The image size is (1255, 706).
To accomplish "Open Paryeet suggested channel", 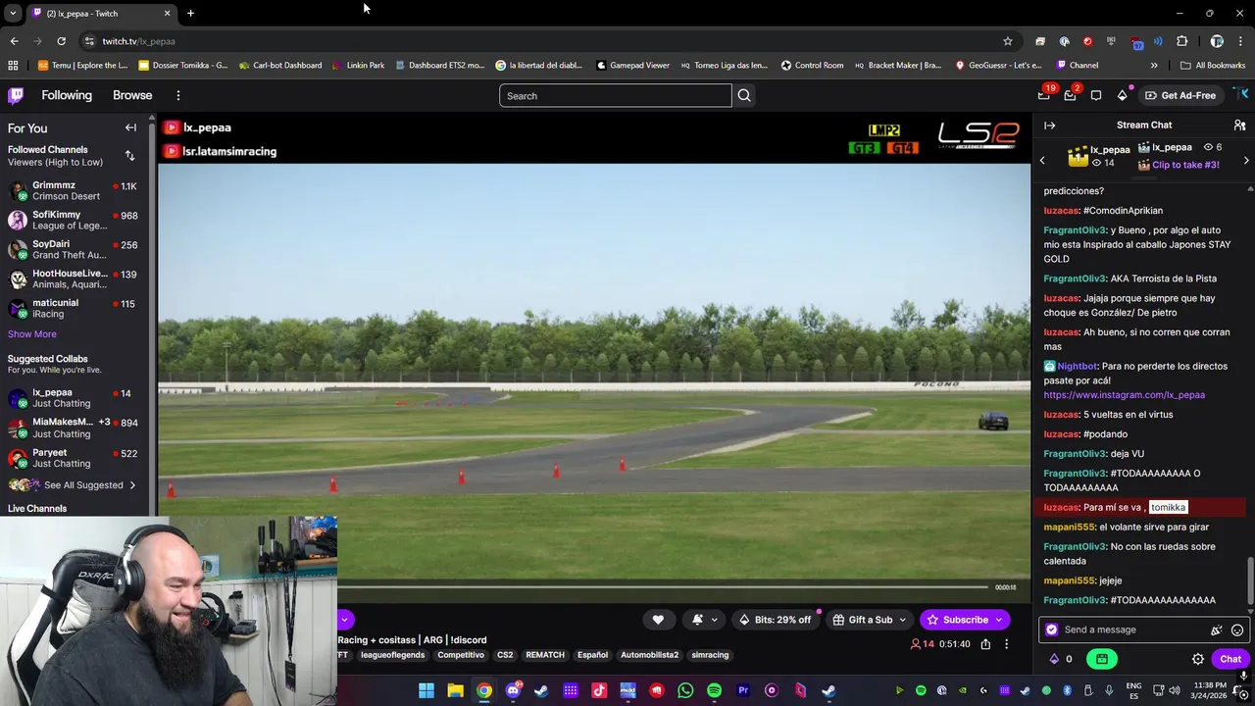I will pyautogui.click(x=74, y=458).
